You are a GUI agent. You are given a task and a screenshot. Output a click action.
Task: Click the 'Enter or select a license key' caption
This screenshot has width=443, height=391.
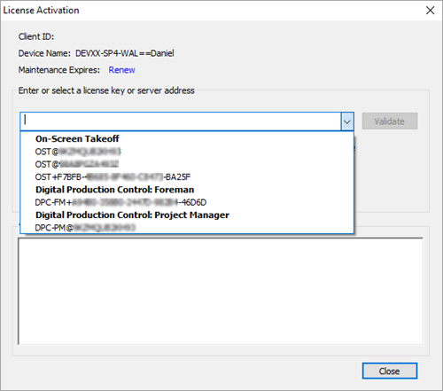pyautogui.click(x=106, y=90)
